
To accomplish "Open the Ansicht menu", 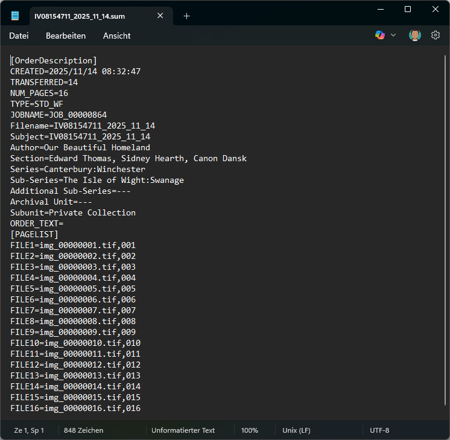I will (116, 36).
